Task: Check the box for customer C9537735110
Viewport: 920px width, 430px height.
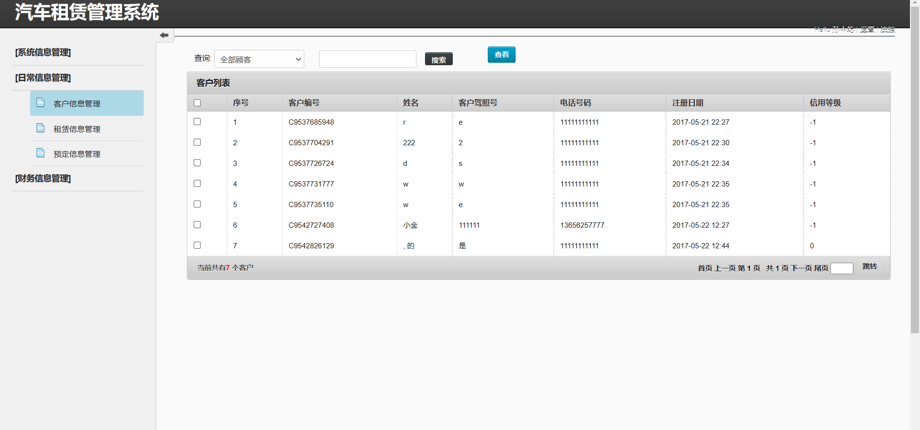Action: tap(197, 204)
